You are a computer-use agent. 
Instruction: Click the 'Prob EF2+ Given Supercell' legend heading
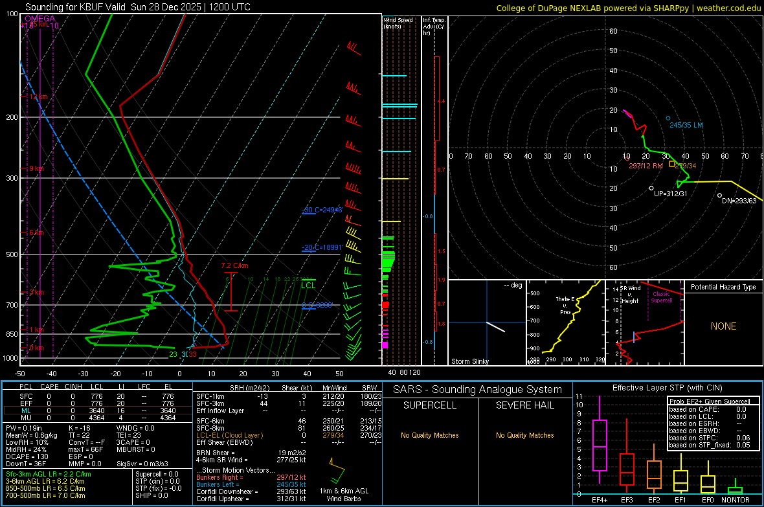point(710,401)
